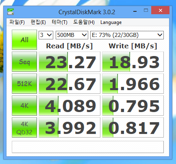Click the CrystalDiskMark app icon in title bar
The image size is (176, 164).
tap(11, 12)
